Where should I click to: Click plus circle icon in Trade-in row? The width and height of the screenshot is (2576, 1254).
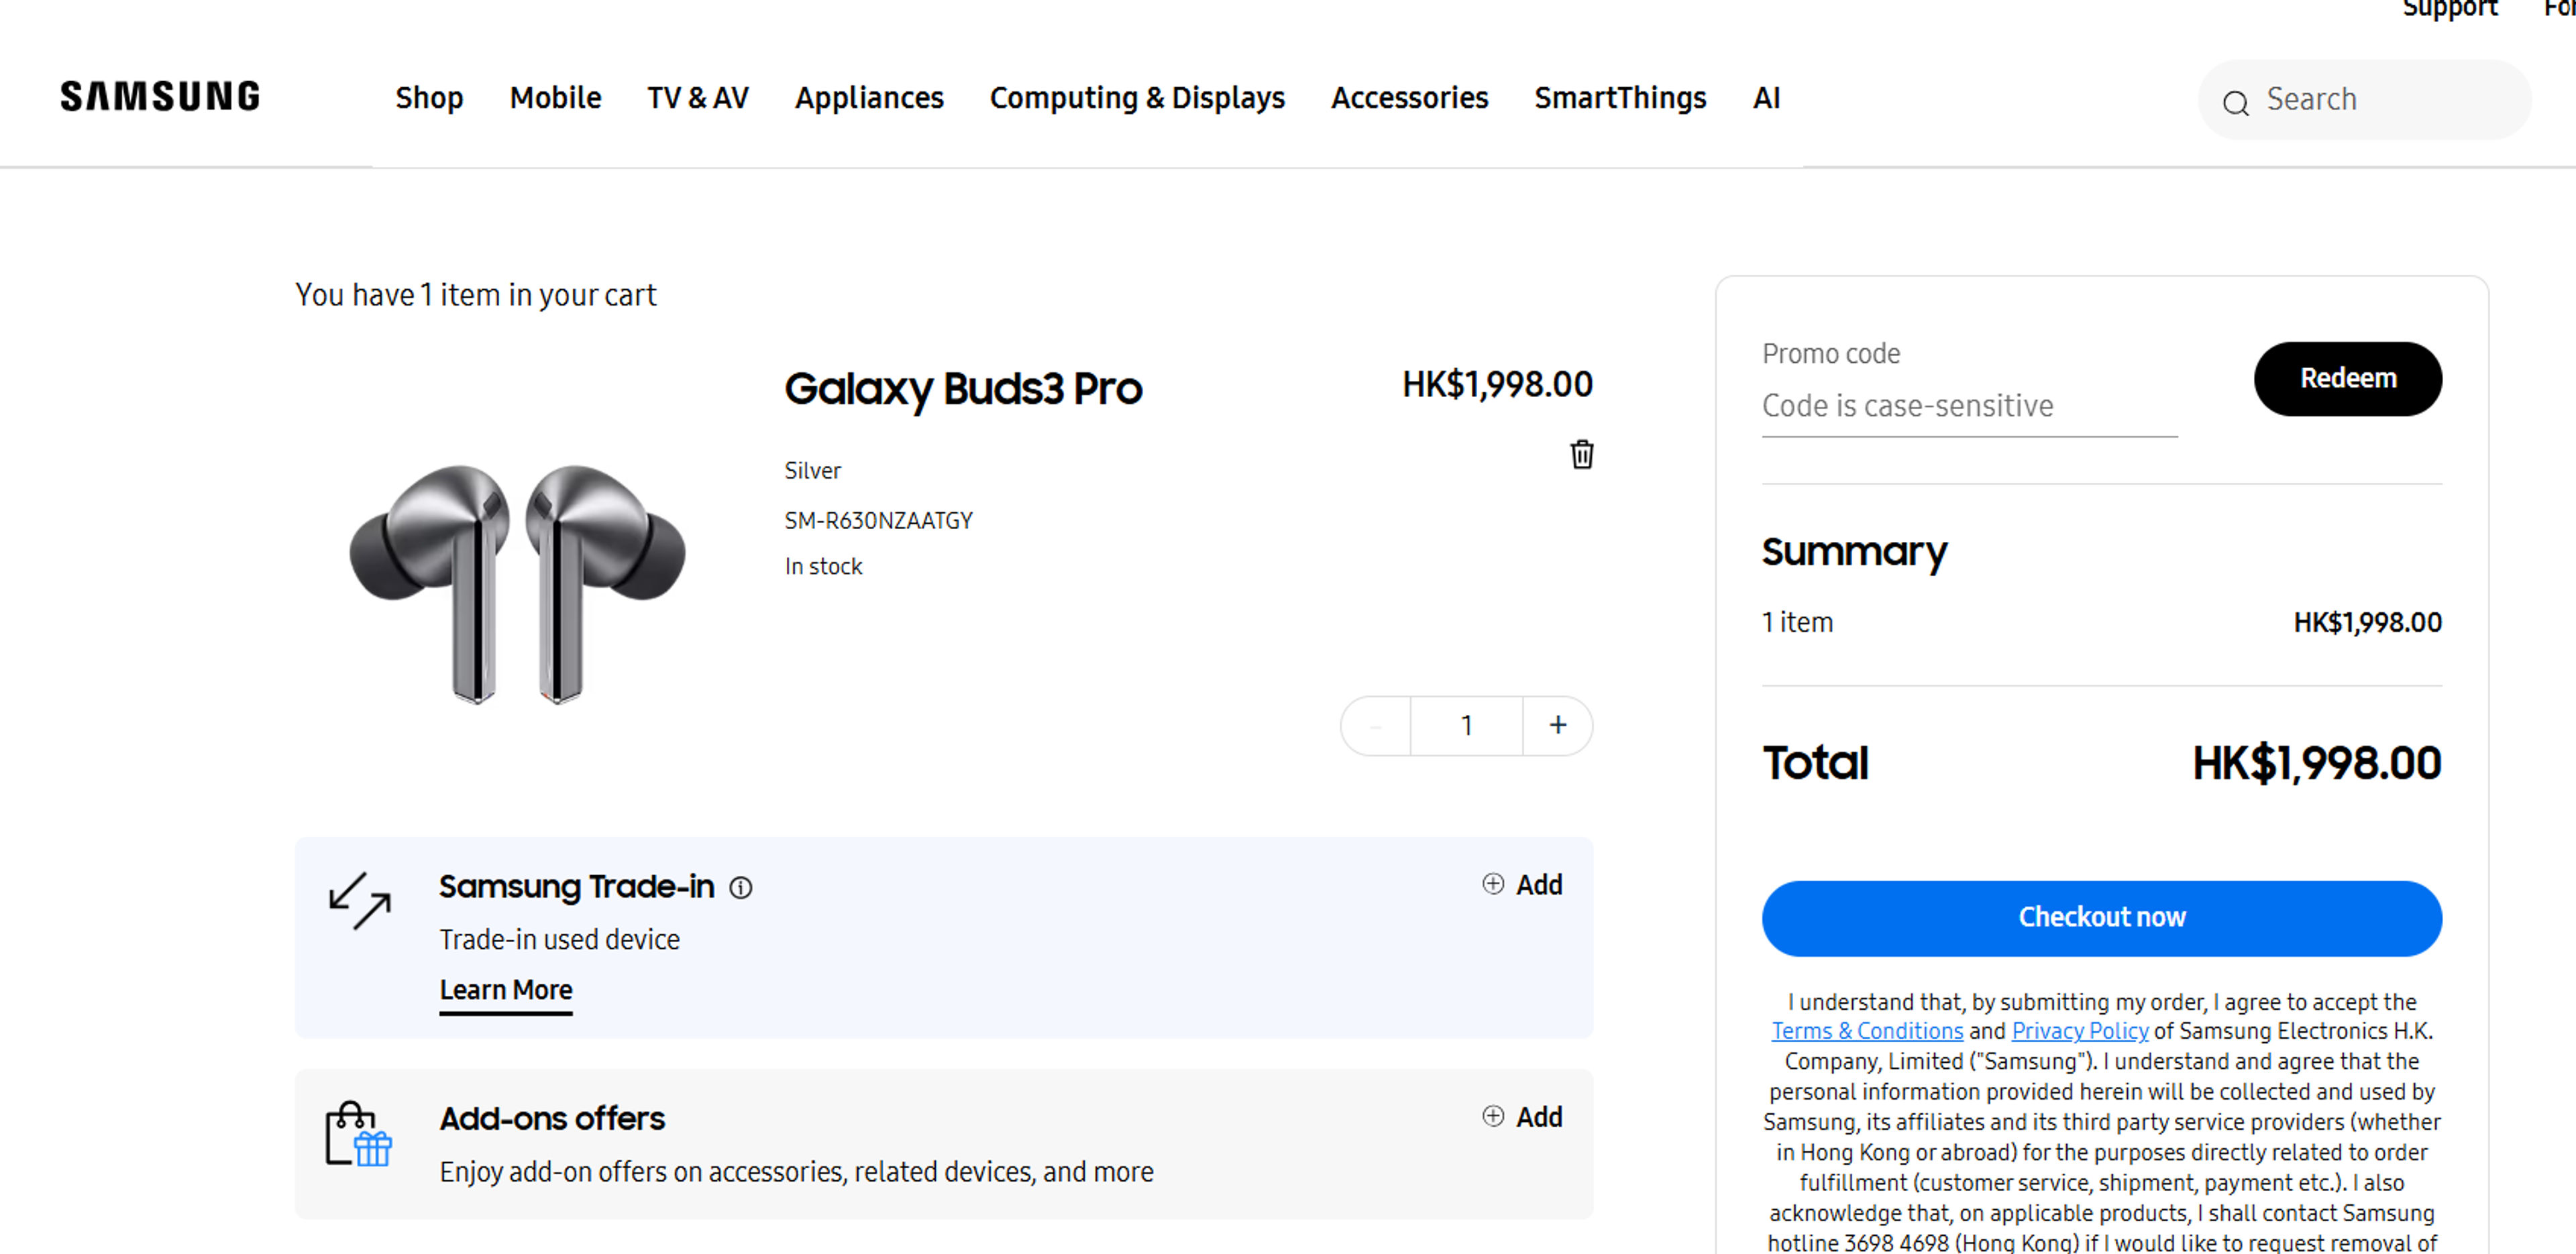(x=1492, y=884)
